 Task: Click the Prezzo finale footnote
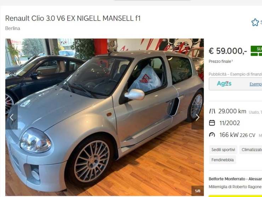(221, 61)
